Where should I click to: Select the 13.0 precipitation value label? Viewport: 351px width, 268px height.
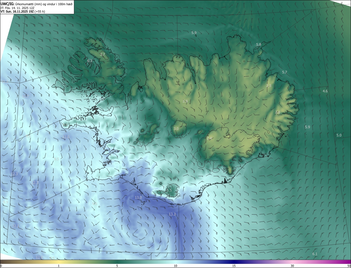coord(138,197)
